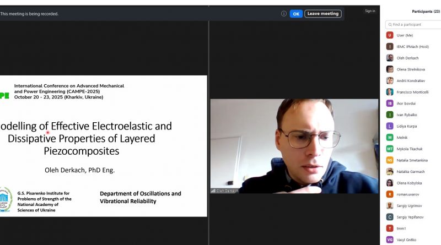Screen dimensions: 441x245
Task: Click the IEMC IPMach host avatar
Action: pyautogui.click(x=390, y=47)
